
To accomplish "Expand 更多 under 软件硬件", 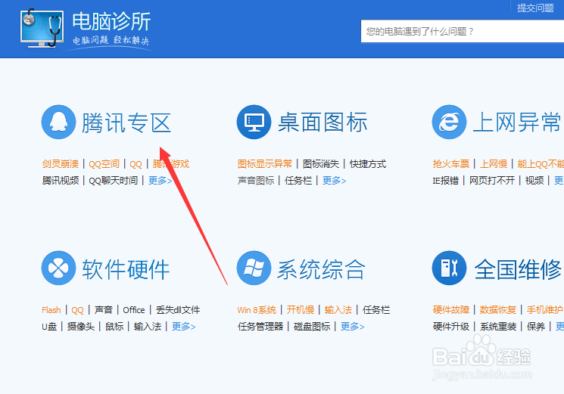I will 183,327.
